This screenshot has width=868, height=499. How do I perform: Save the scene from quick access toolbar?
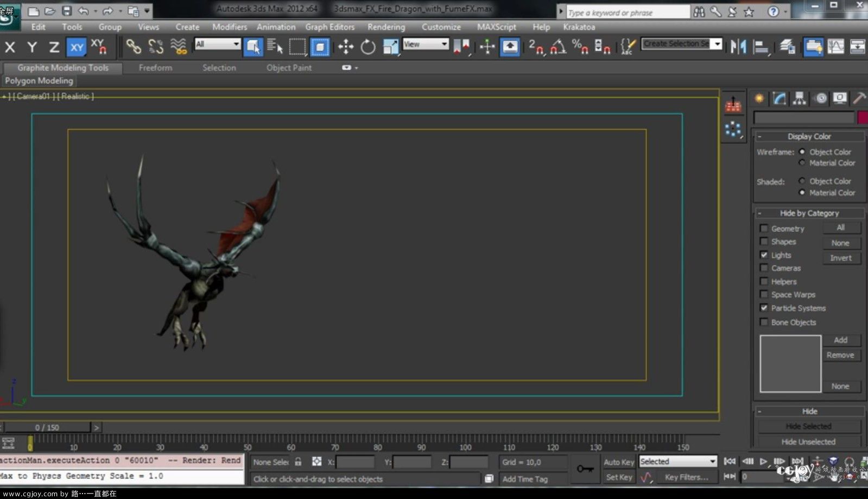67,11
